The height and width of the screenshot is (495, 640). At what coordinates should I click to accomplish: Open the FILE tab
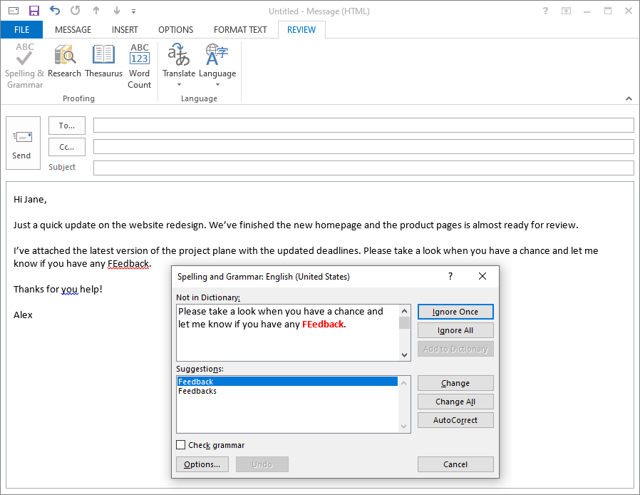tap(21, 30)
